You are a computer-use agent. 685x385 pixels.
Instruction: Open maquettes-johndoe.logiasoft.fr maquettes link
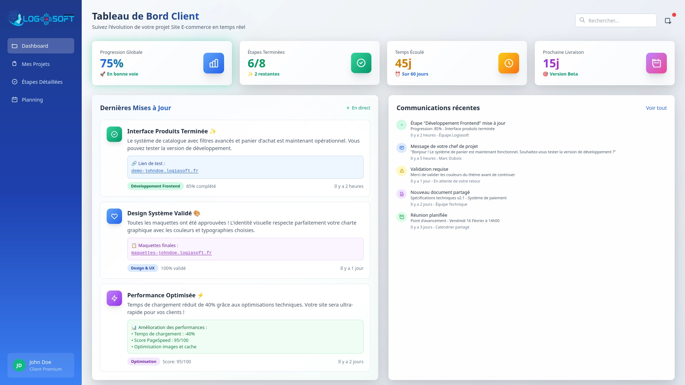click(x=172, y=253)
